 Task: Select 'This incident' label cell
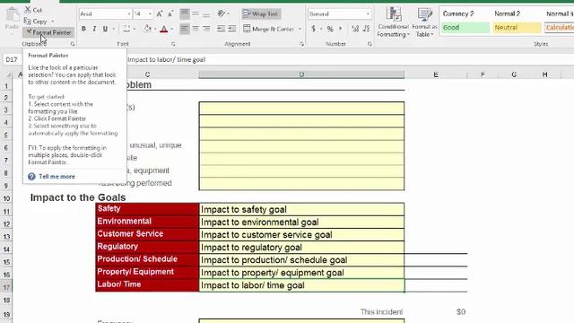click(381, 312)
